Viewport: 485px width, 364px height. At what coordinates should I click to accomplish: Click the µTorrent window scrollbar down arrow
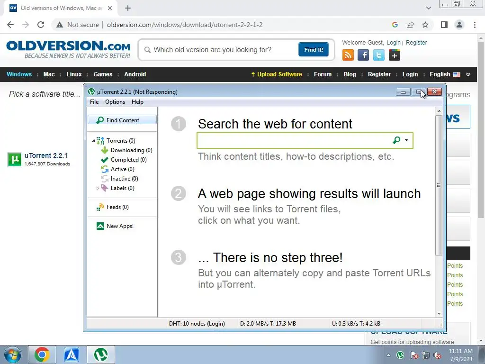point(439,314)
